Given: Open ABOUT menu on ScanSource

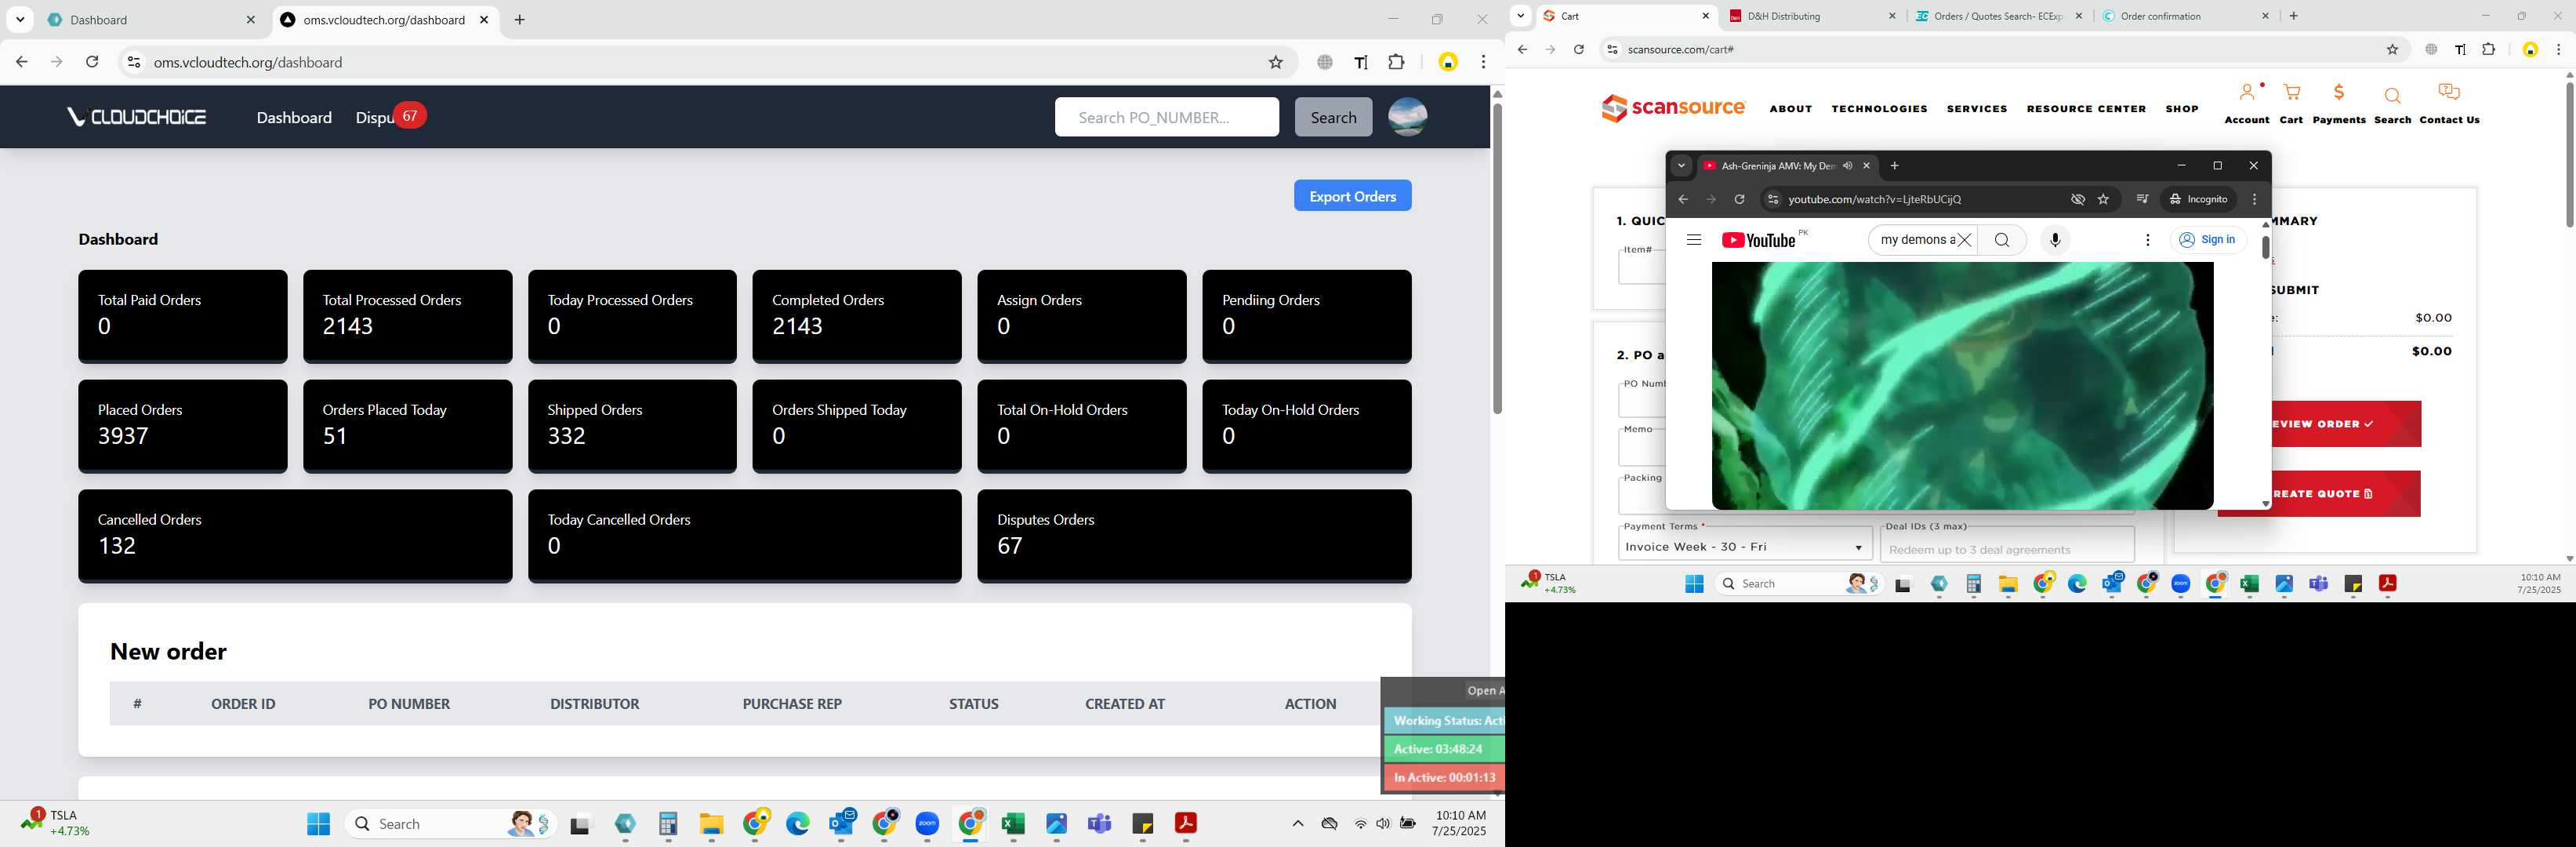Looking at the screenshot, I should click(1790, 109).
